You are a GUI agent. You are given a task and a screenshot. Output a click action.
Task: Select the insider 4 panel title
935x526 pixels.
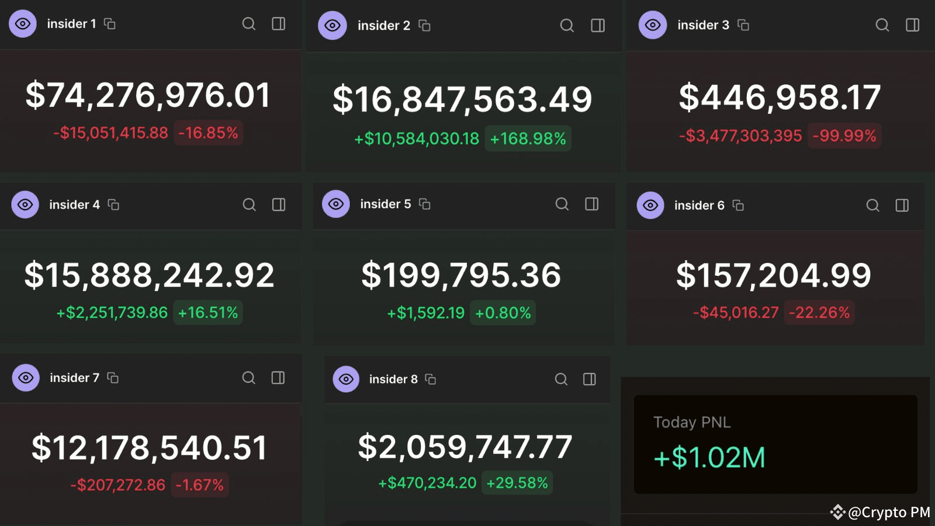(74, 205)
